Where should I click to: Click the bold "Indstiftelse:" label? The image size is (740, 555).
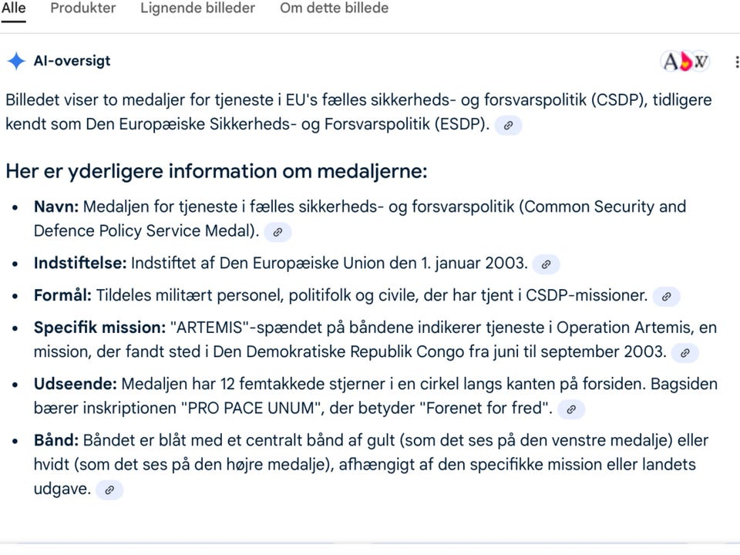(80, 263)
